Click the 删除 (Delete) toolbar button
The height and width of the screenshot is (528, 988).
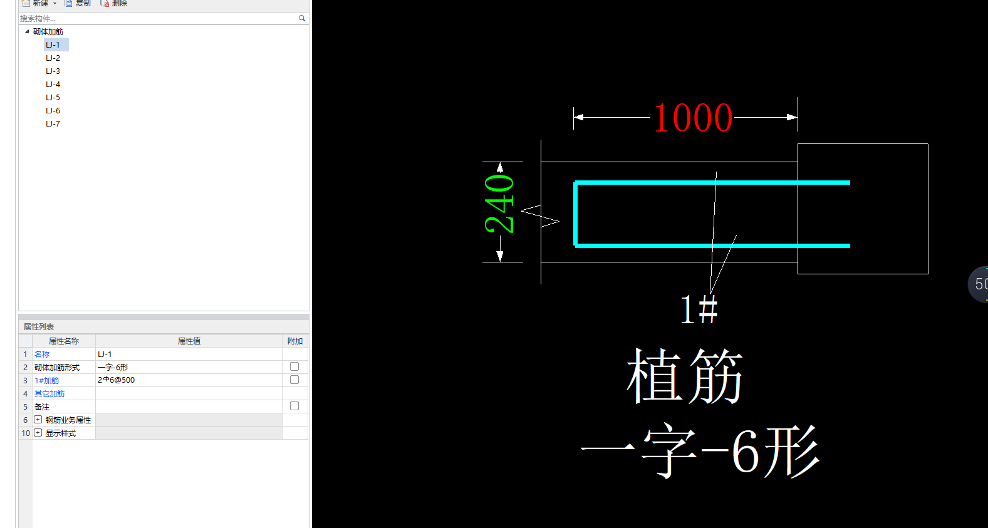click(113, 3)
